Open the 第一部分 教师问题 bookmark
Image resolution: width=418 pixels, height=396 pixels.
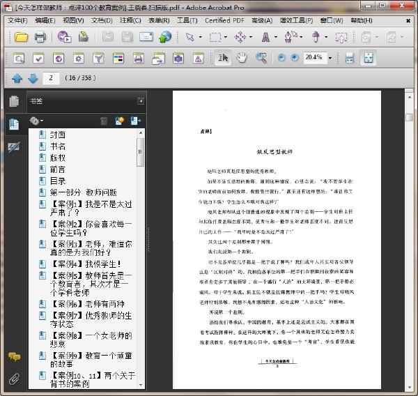(x=83, y=192)
